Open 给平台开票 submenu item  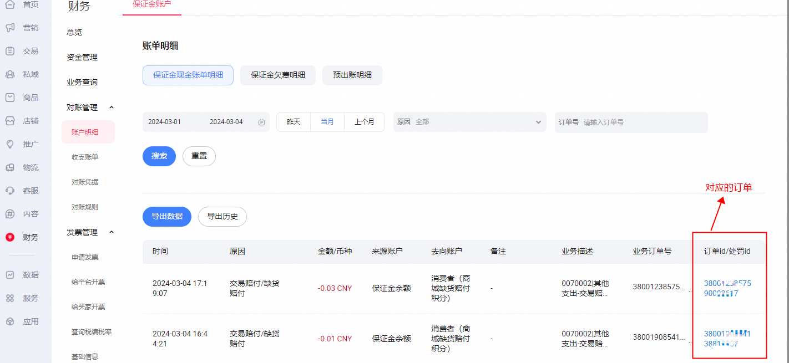(88, 282)
